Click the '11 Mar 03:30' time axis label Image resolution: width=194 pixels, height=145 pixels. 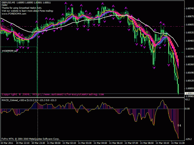click(85, 143)
